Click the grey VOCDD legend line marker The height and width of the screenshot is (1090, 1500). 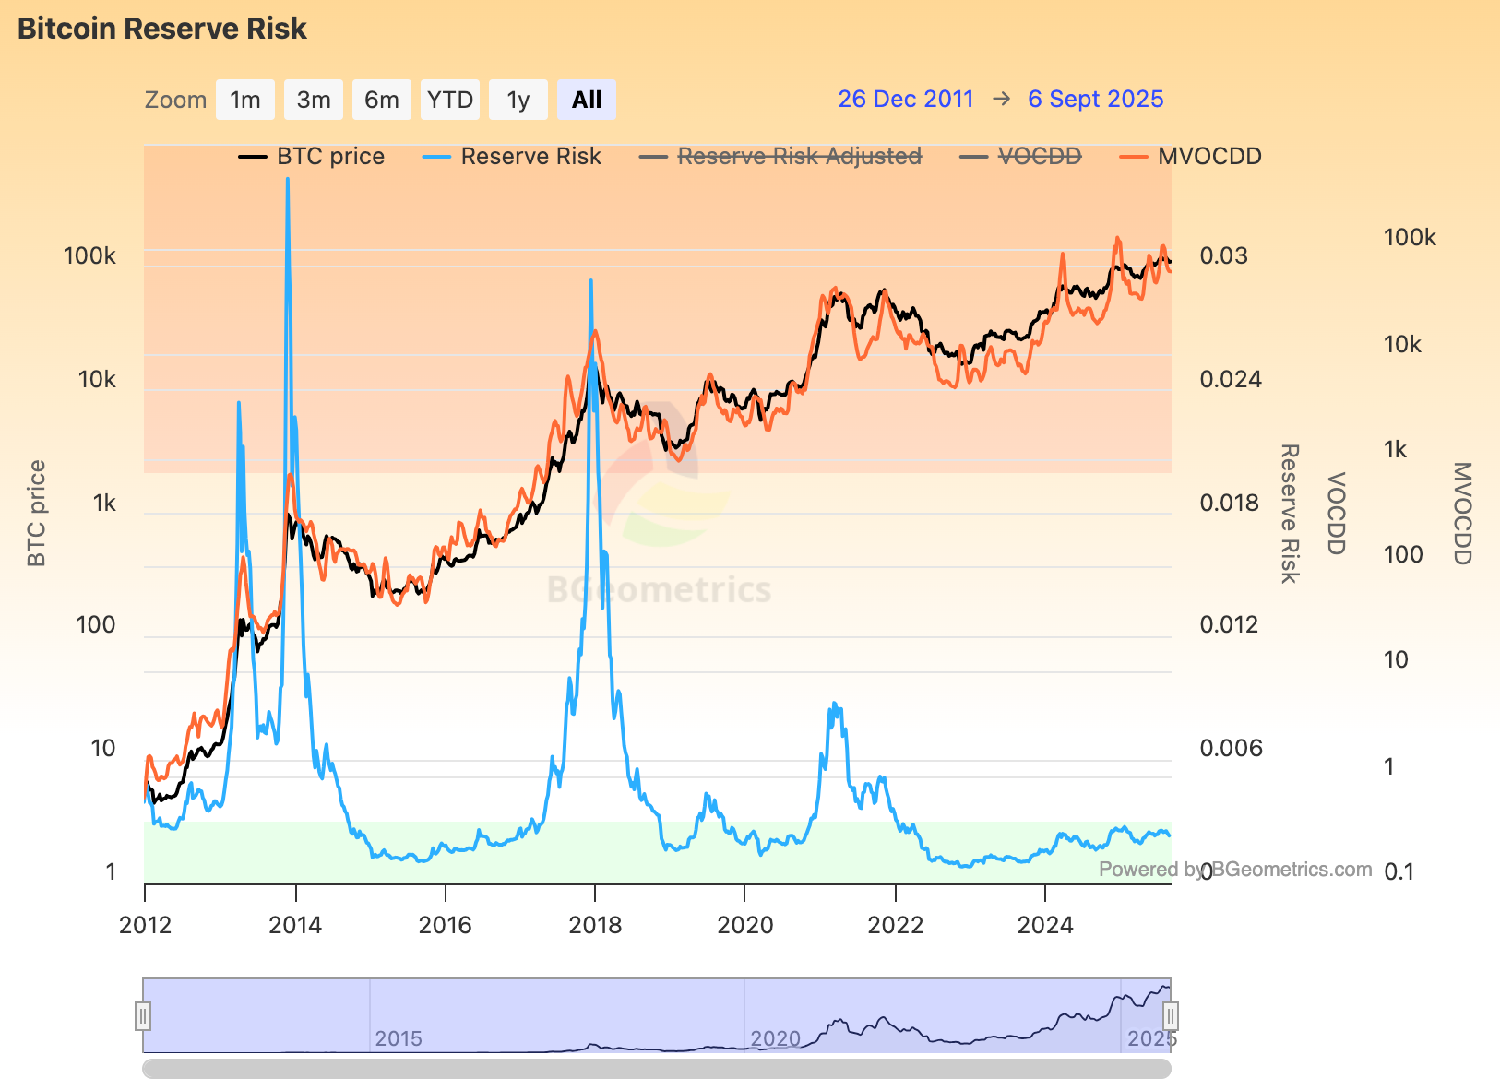pyautogui.click(x=973, y=158)
